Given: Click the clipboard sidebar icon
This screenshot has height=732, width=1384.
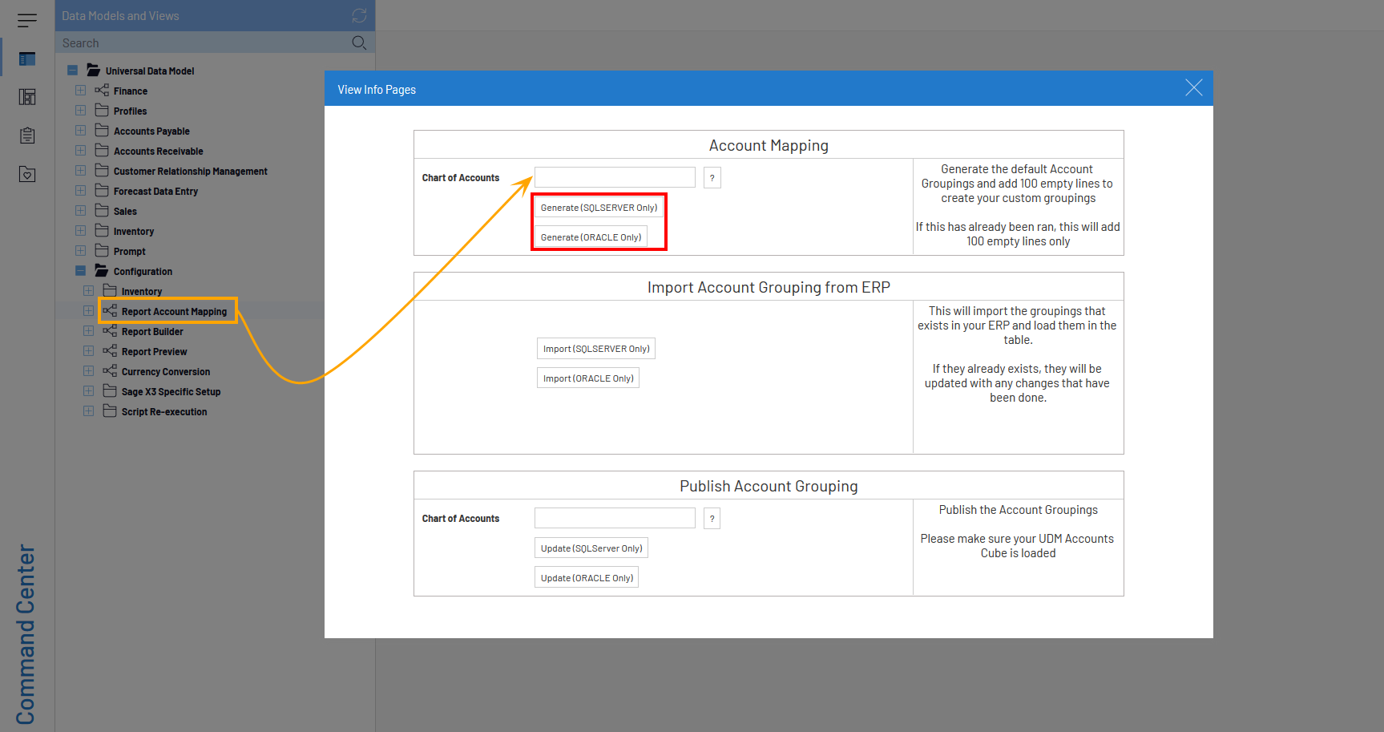Looking at the screenshot, I should 27,135.
